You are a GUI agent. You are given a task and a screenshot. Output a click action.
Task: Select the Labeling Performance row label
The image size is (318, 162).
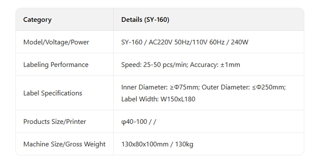pyautogui.click(x=56, y=65)
